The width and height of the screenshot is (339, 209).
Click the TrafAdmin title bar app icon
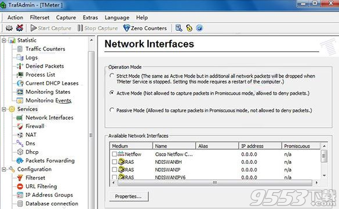click(3, 5)
